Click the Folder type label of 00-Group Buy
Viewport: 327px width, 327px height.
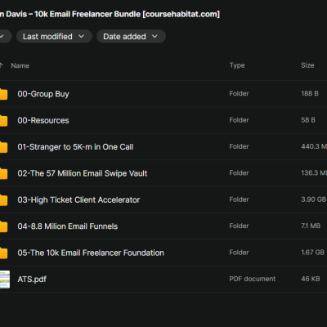click(x=239, y=93)
